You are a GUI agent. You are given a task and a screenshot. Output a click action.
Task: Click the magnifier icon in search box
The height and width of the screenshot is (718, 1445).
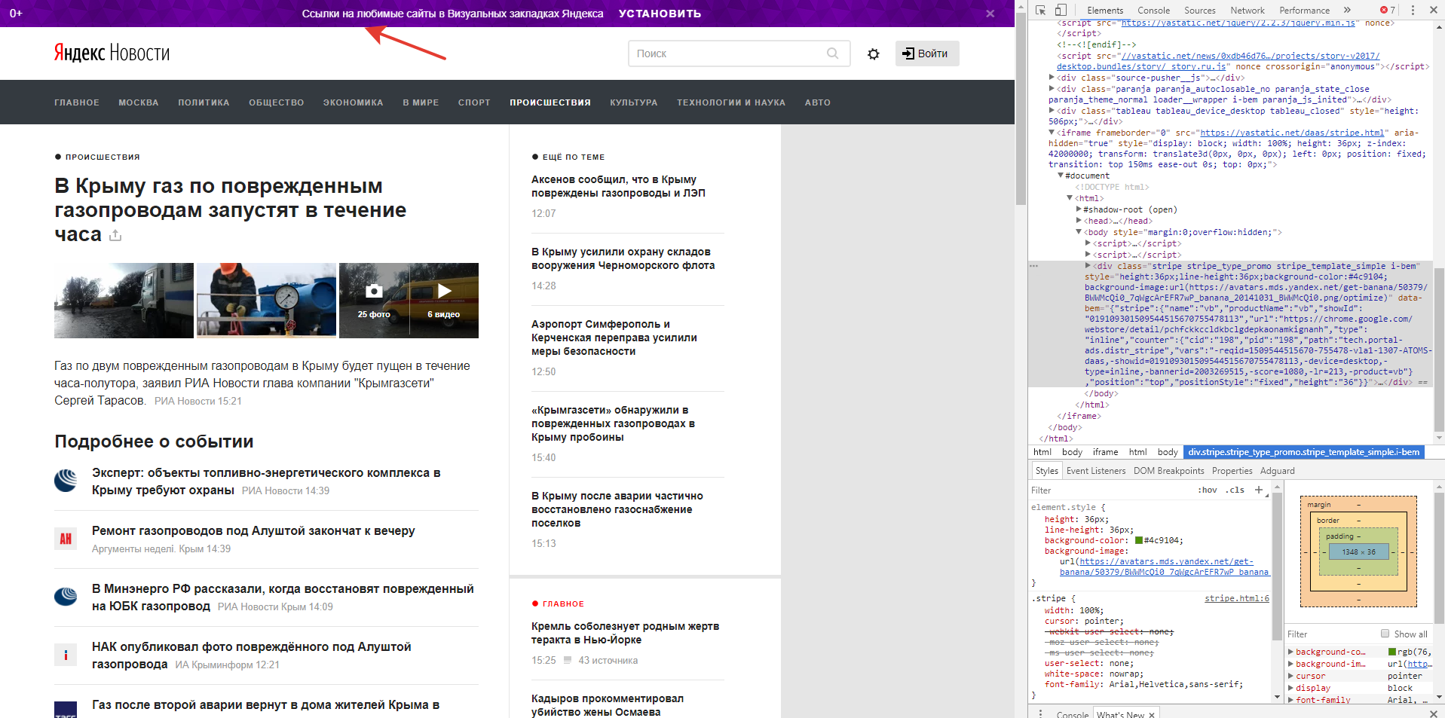pos(832,53)
